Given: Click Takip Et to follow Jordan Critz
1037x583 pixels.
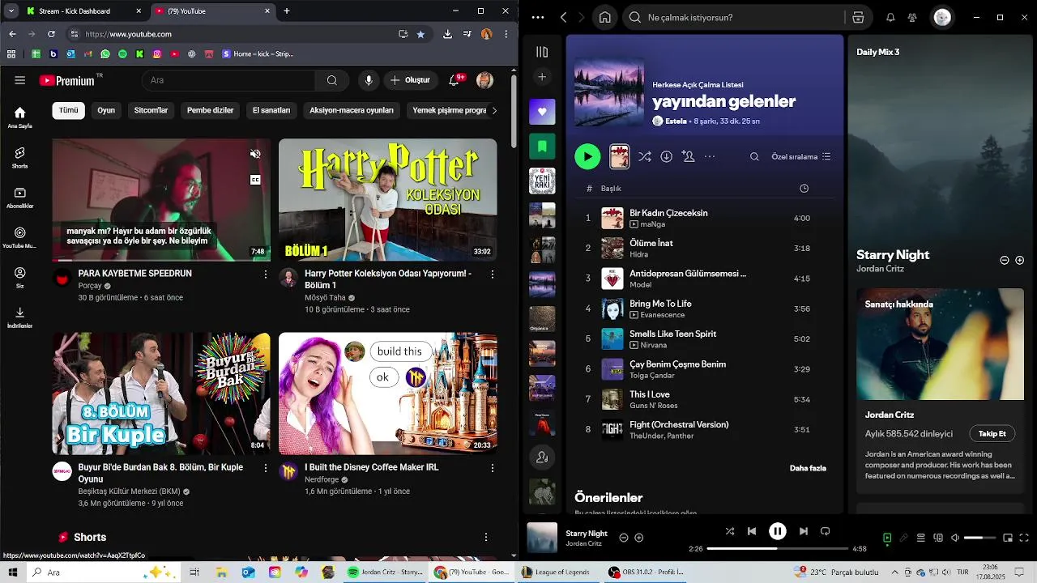Looking at the screenshot, I should point(992,433).
